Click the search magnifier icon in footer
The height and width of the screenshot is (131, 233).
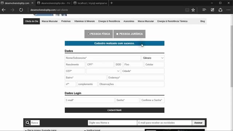pos(28,123)
